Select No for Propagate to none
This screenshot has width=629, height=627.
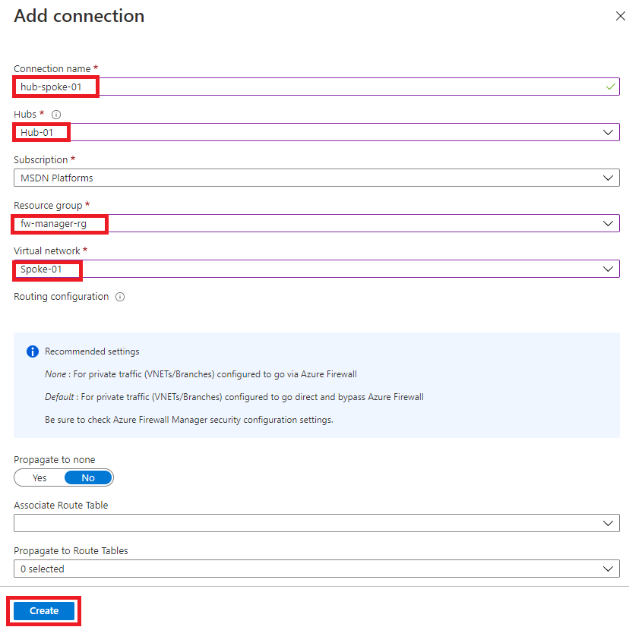coord(88,477)
